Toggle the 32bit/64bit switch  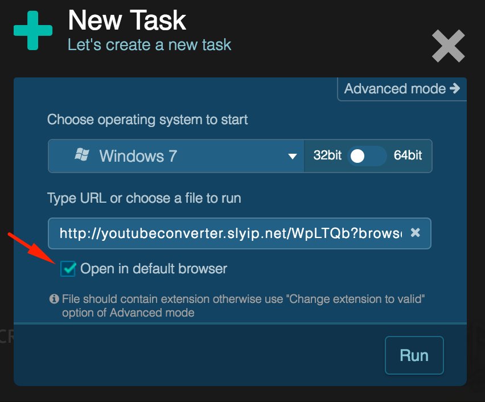pyautogui.click(x=367, y=156)
